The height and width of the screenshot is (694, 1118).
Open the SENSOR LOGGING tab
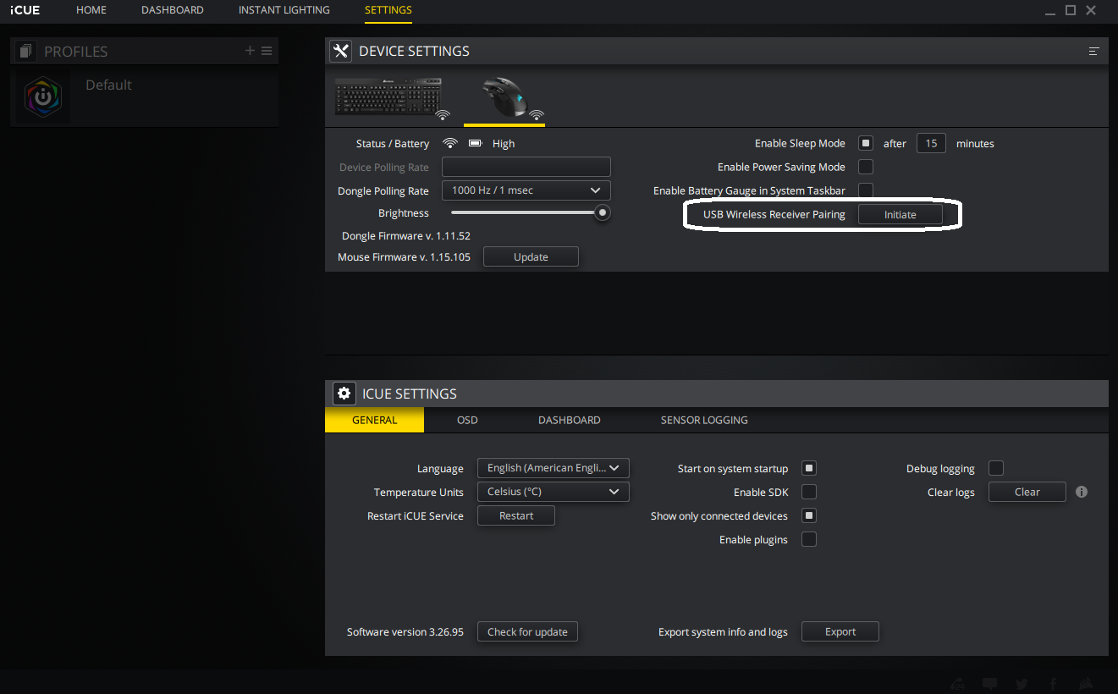pos(704,420)
